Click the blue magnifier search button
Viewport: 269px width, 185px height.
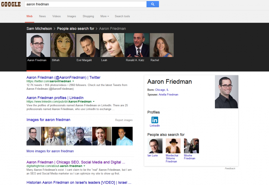(153, 4)
